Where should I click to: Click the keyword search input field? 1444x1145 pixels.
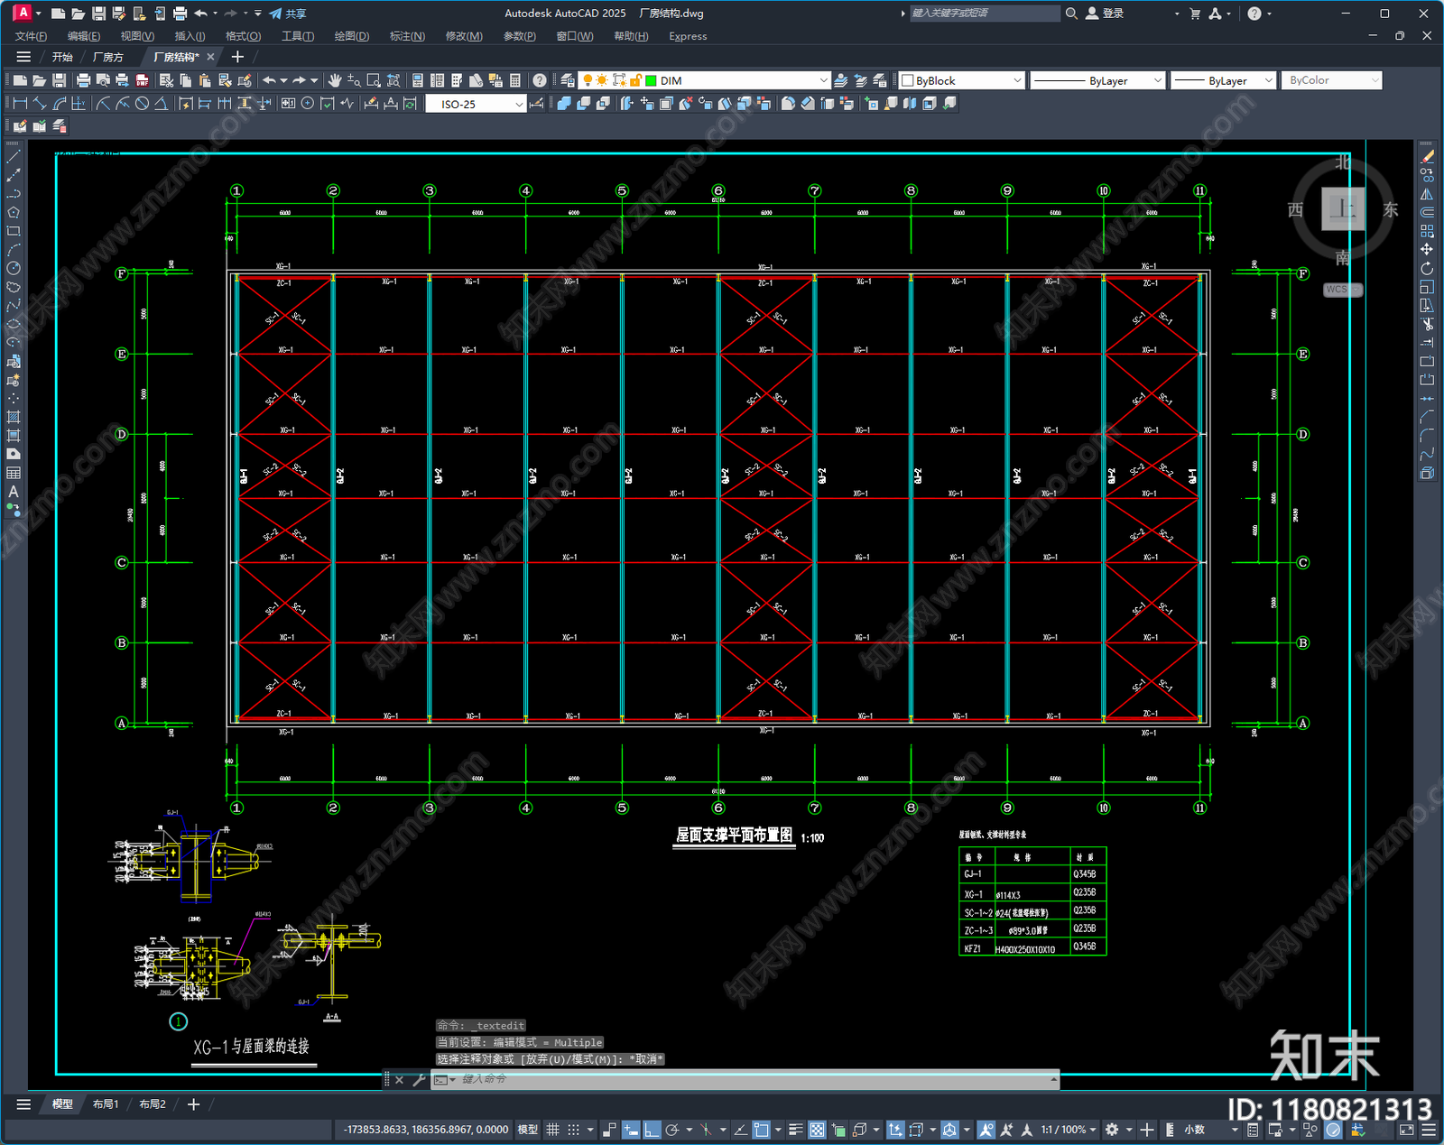985,14
